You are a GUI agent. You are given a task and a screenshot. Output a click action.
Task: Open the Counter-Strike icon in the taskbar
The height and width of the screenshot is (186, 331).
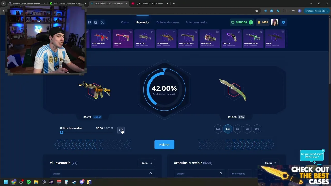(x=89, y=182)
